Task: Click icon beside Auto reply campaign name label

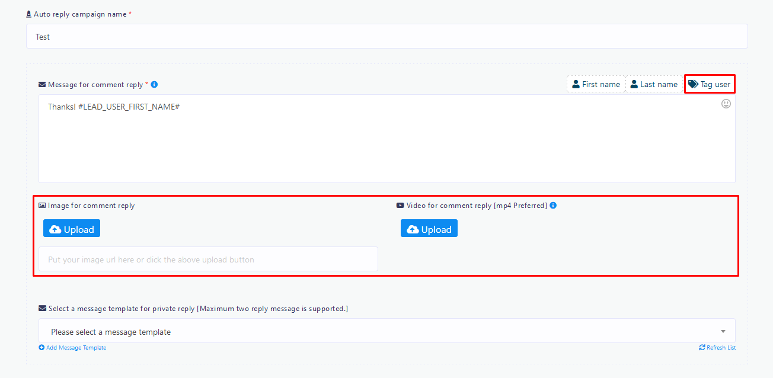Action: (x=29, y=14)
